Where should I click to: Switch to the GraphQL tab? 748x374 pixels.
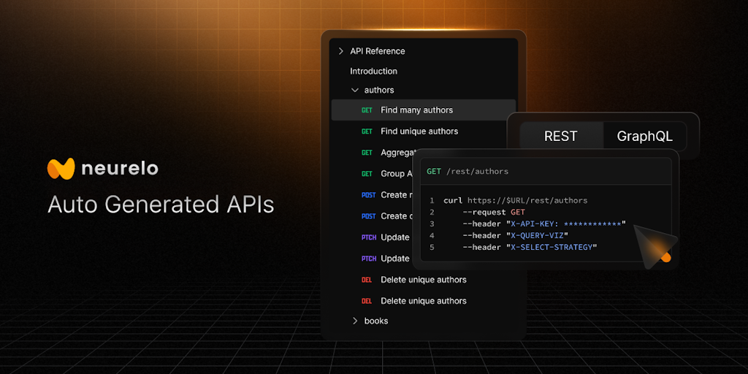(644, 136)
